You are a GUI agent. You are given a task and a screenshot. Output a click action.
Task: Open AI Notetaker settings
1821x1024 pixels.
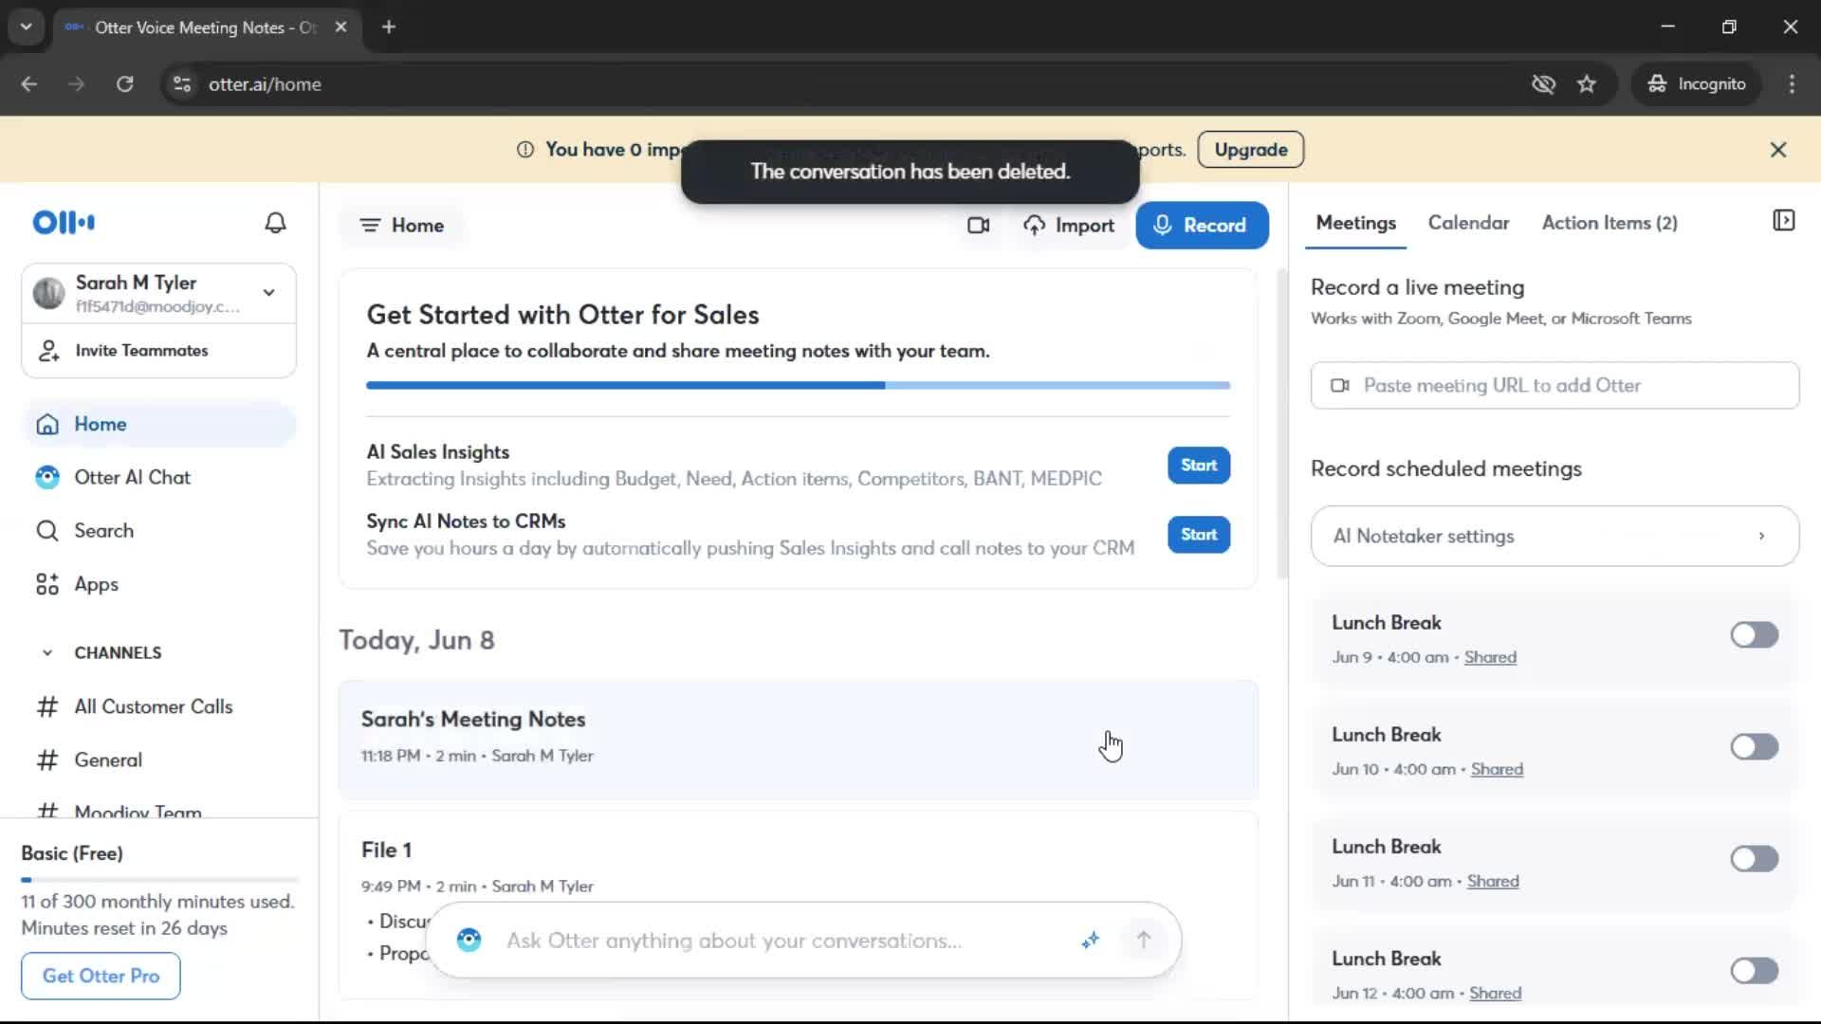coord(1554,536)
